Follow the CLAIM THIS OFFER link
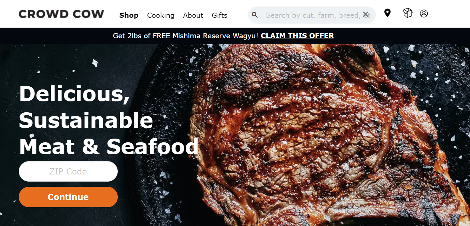 pos(297,36)
